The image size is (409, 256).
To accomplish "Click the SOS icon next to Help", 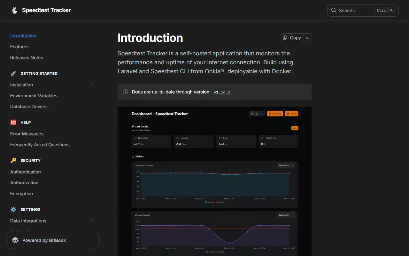I will tap(13, 122).
